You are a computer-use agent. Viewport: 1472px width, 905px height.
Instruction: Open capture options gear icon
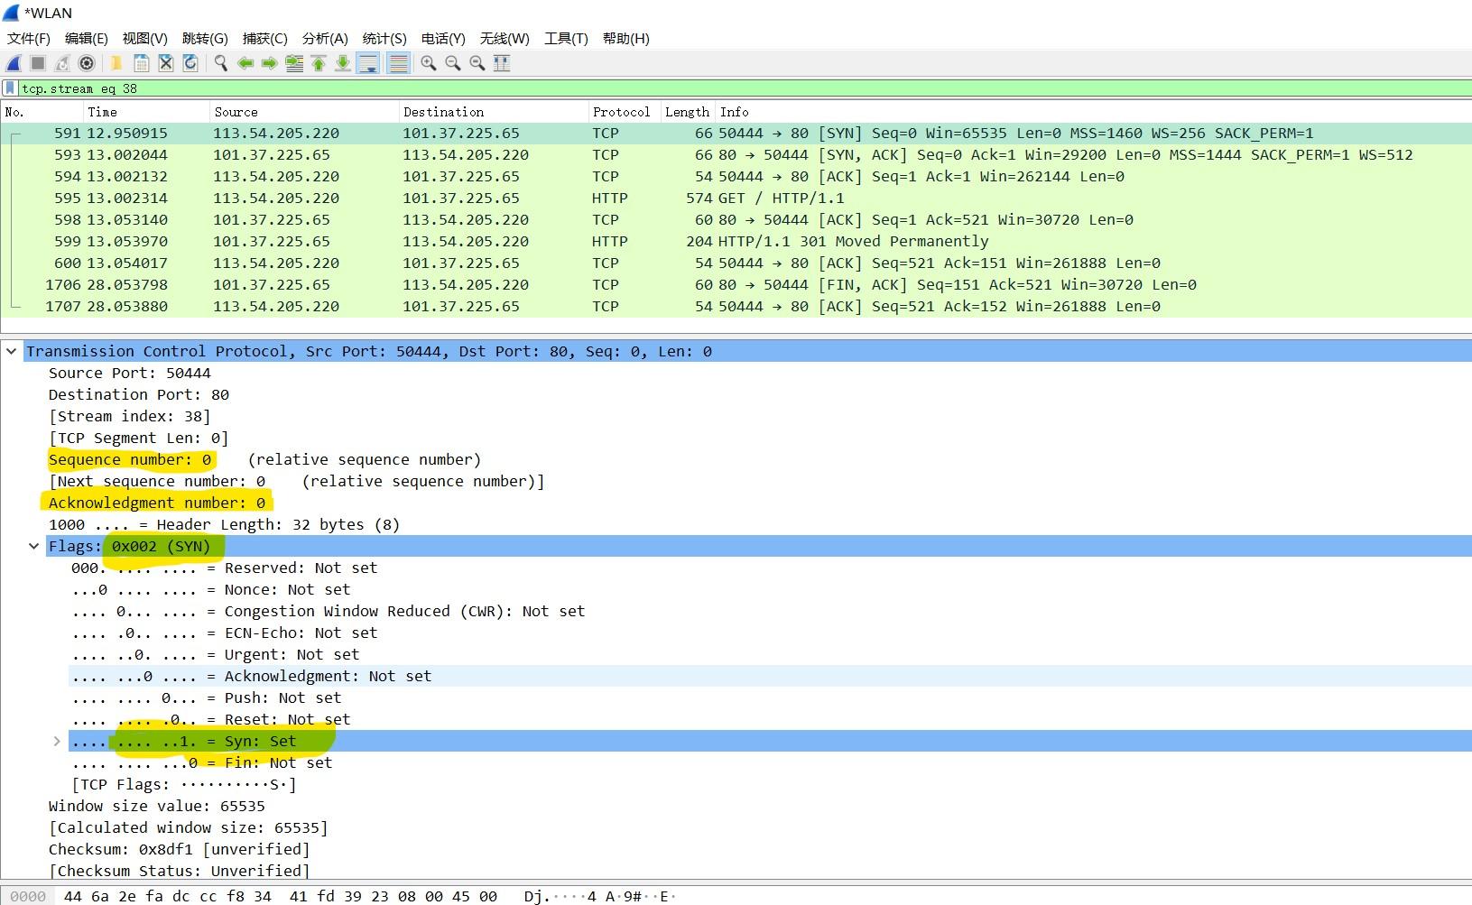pyautogui.click(x=87, y=63)
